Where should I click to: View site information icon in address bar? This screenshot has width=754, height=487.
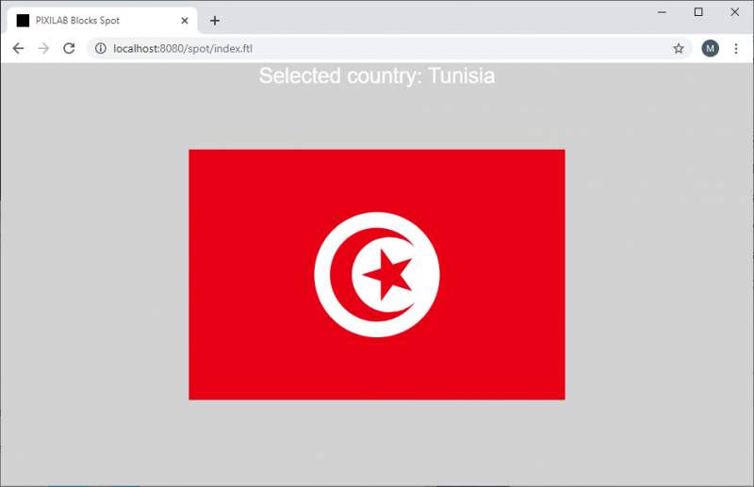[101, 49]
